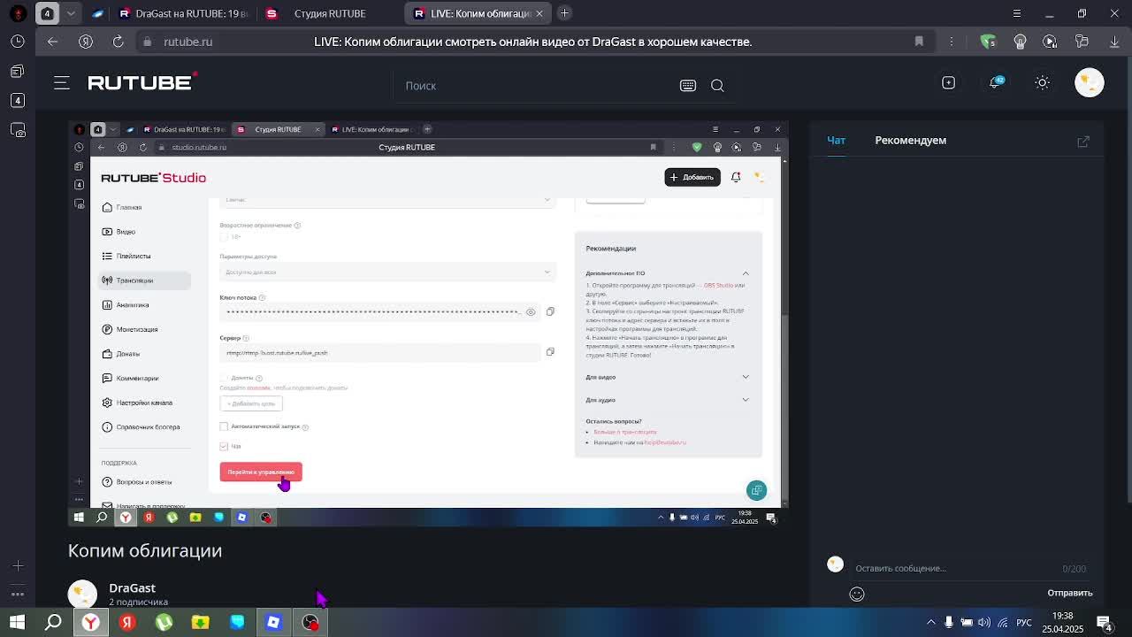Image resolution: width=1132 pixels, height=637 pixels.
Task: Switch to Студия RUTUBE browser tab
Action: coord(329,13)
